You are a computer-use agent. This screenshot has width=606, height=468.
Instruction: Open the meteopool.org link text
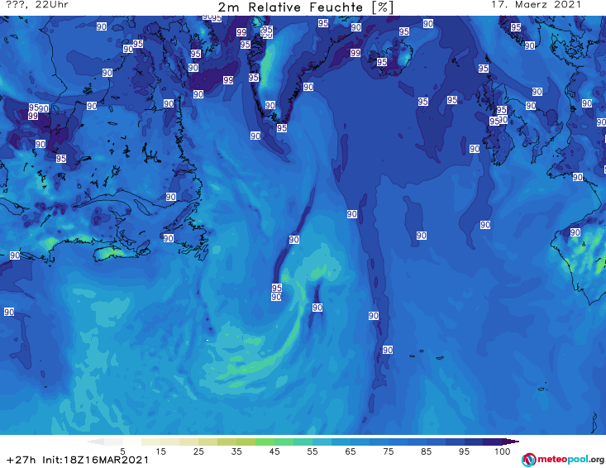570,459
